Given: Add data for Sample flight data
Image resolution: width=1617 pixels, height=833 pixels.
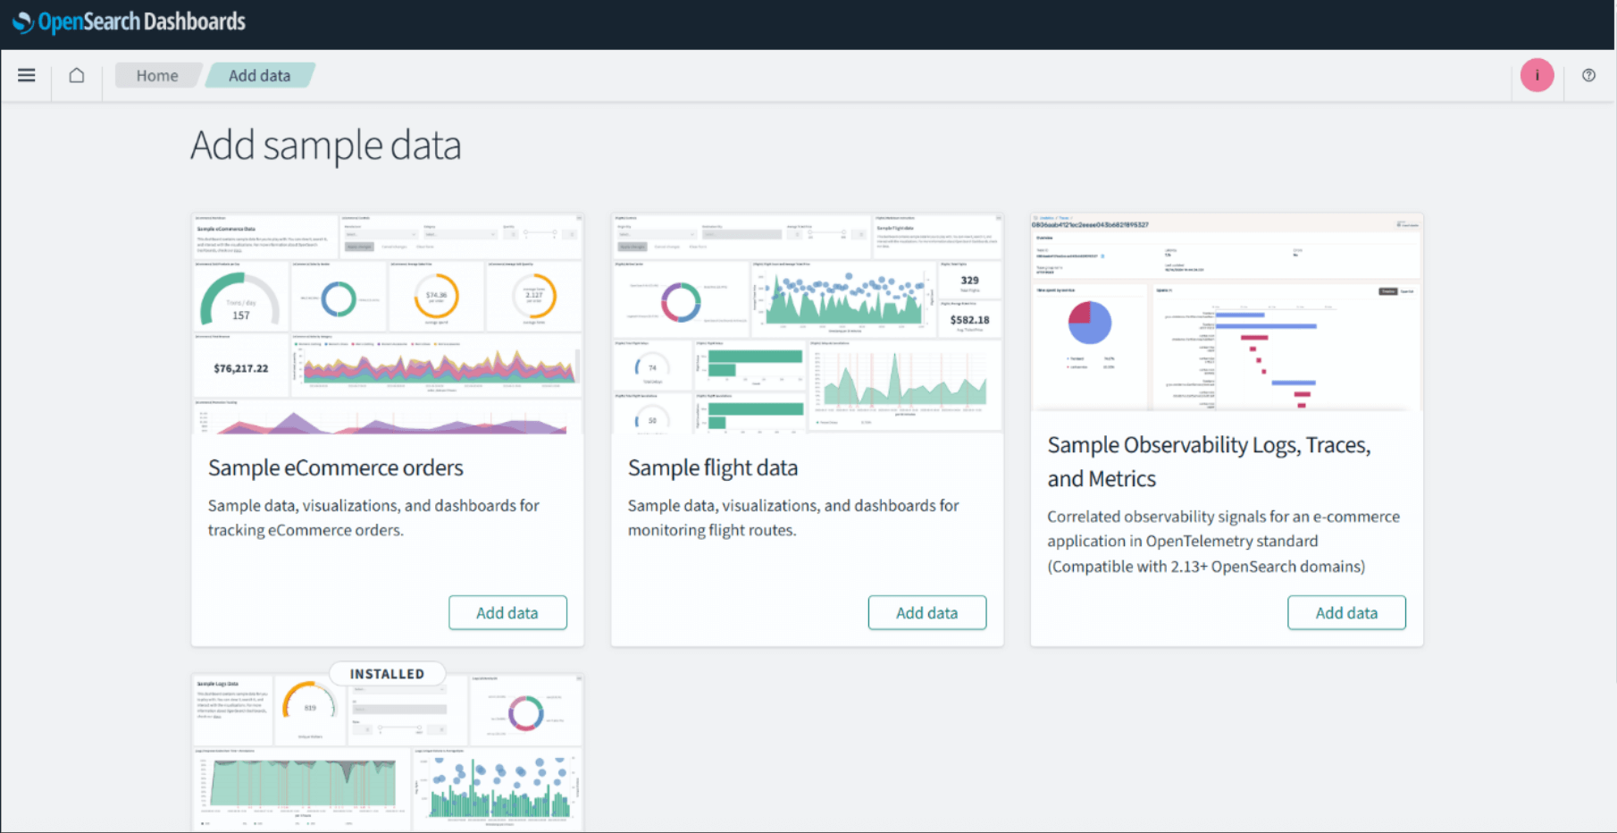Looking at the screenshot, I should tap(926, 612).
